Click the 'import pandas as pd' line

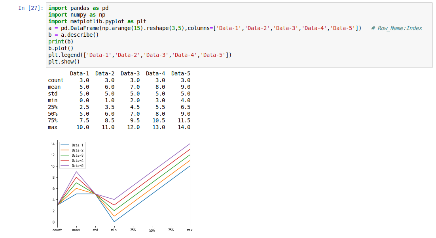78,8
